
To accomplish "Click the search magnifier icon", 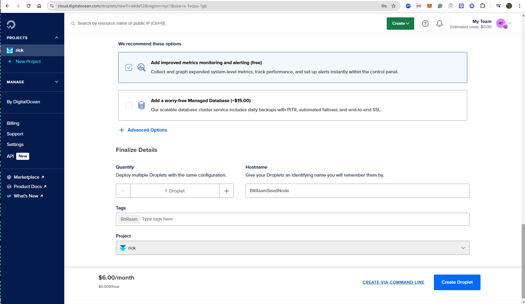I will (73, 24).
